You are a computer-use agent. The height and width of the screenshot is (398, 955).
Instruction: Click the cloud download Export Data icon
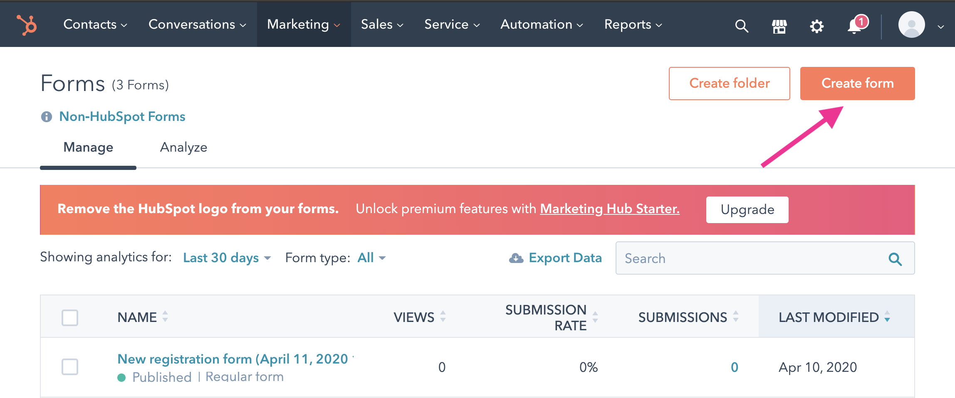point(516,258)
